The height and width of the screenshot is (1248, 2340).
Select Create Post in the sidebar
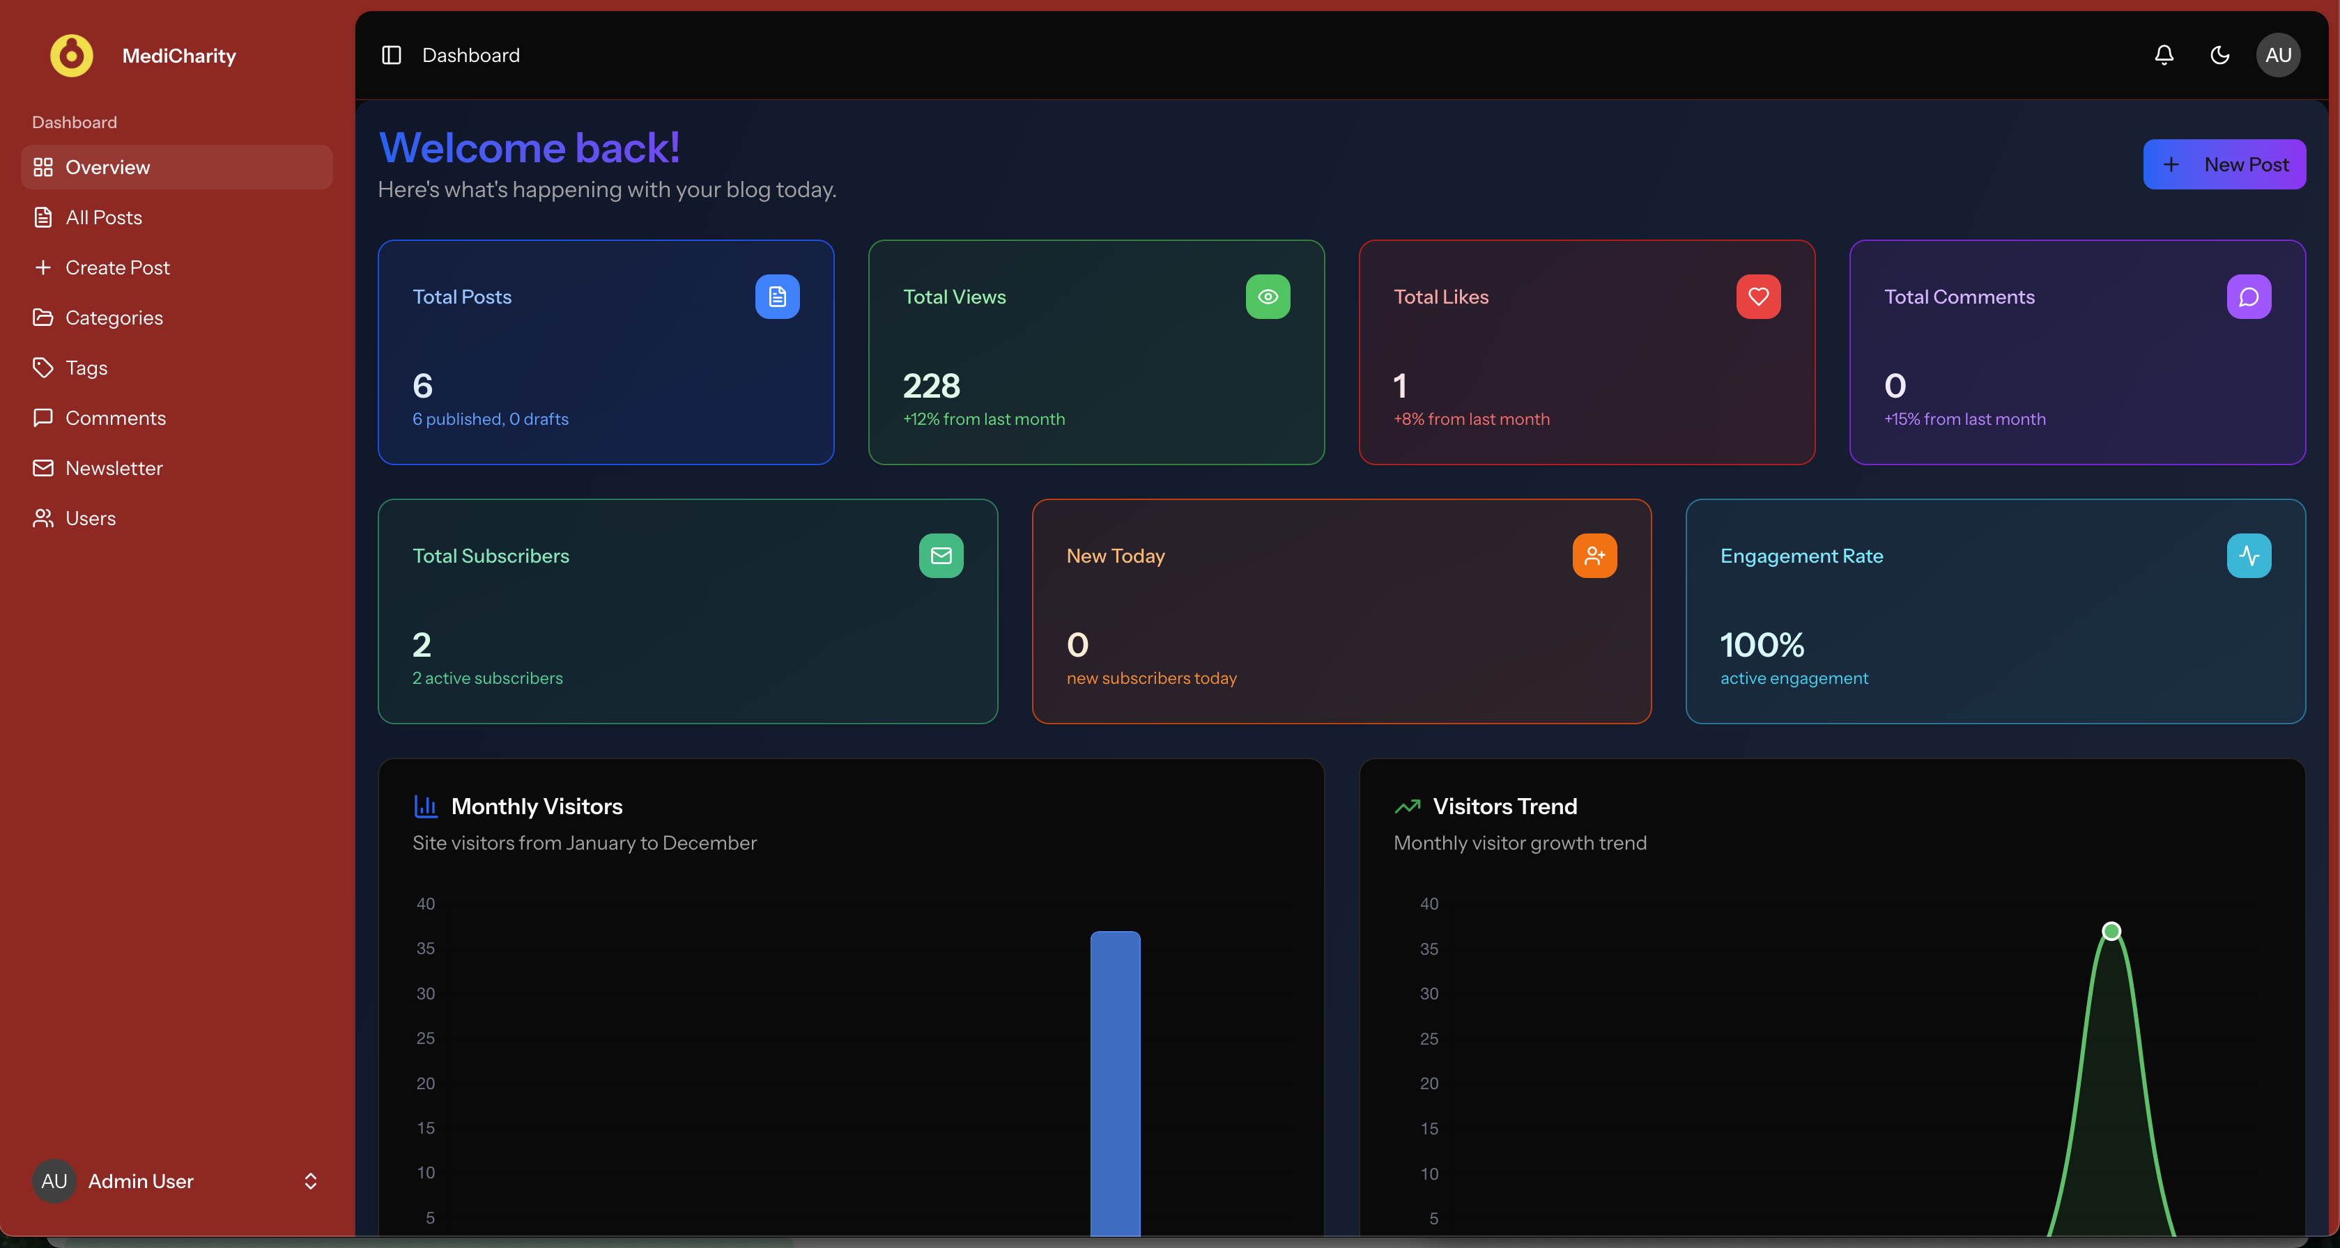point(117,267)
